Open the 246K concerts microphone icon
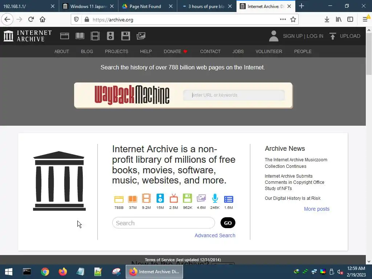The image size is (372, 279). 215,198
